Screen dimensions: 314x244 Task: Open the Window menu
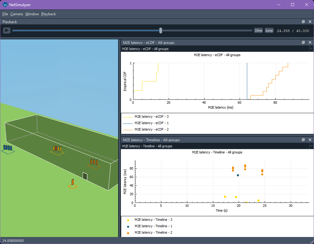tap(32, 14)
